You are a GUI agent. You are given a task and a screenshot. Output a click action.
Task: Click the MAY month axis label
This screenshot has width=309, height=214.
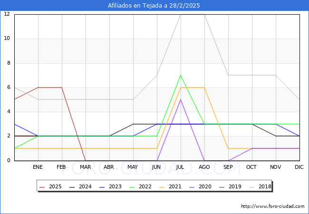(133, 167)
